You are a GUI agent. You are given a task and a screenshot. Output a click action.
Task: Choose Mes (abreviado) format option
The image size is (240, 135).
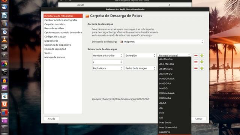click(x=174, y=127)
